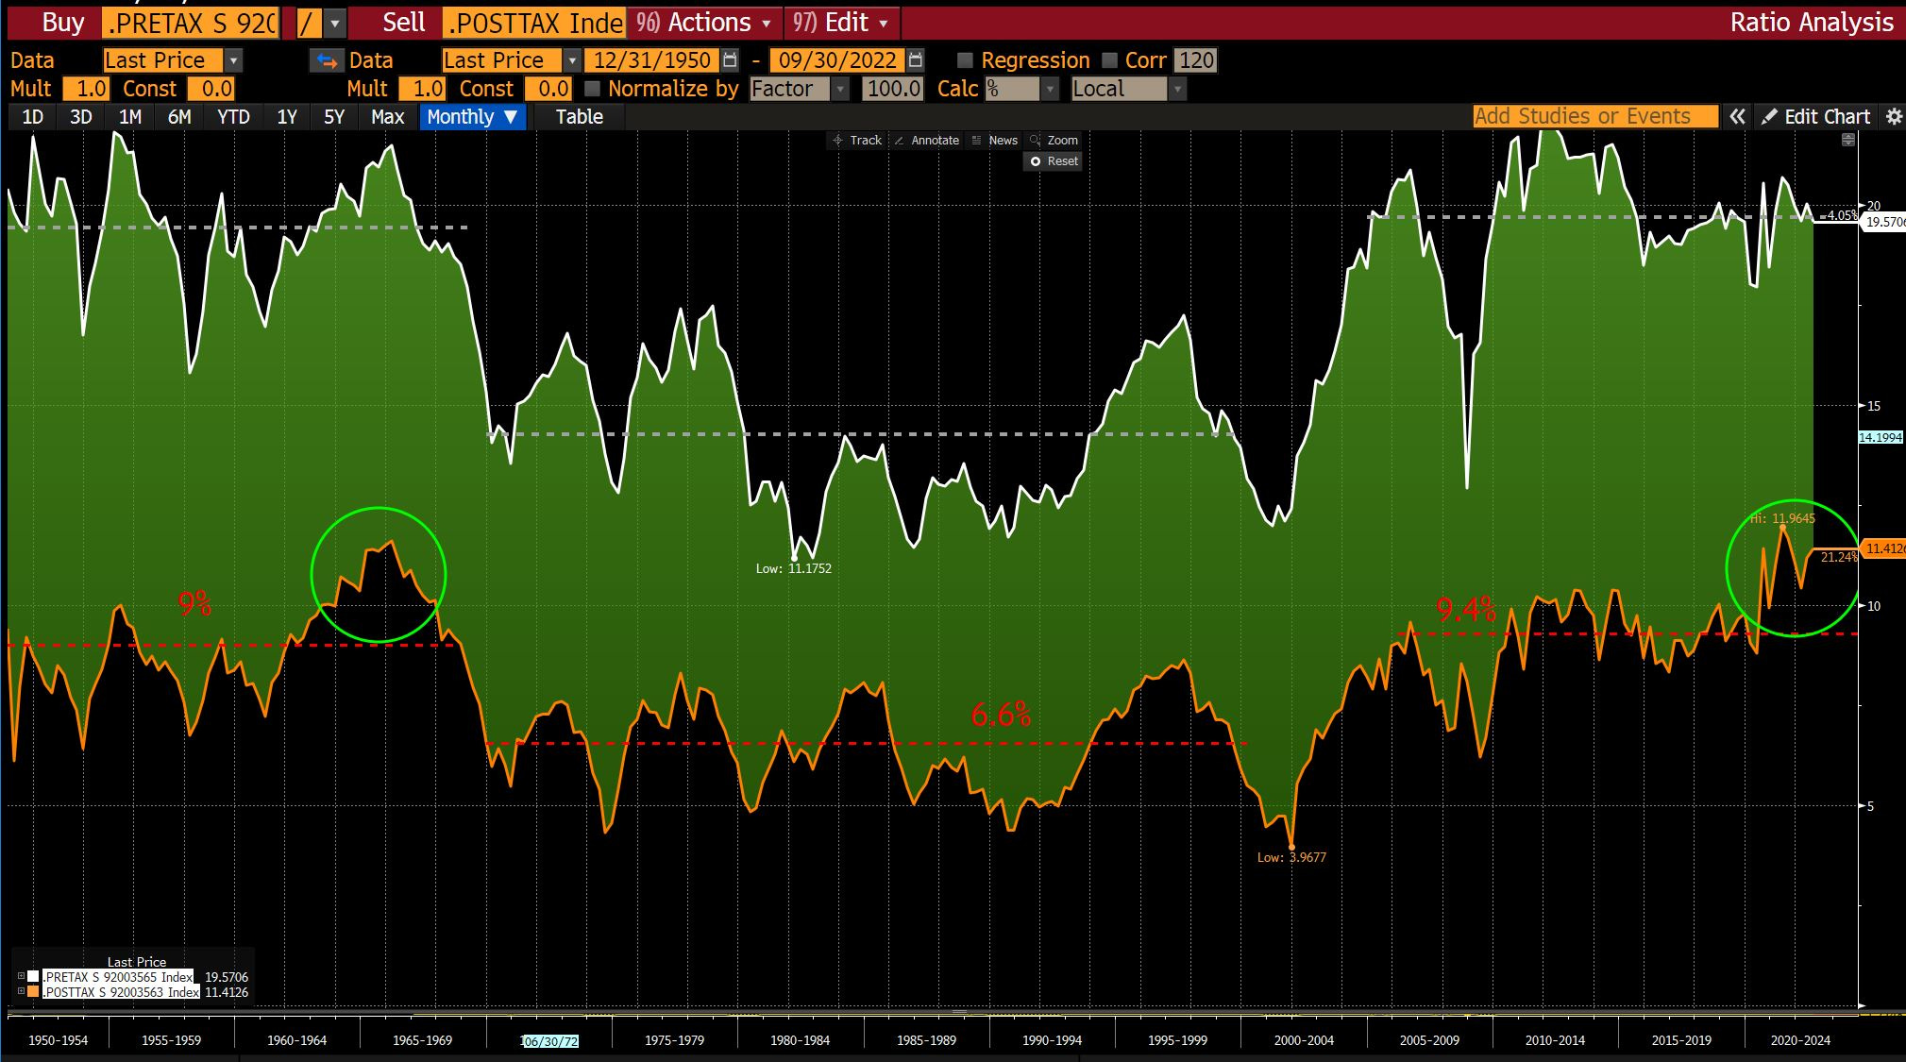Click the y-axis scale adjust icon
1906x1062 pixels.
1848,140
